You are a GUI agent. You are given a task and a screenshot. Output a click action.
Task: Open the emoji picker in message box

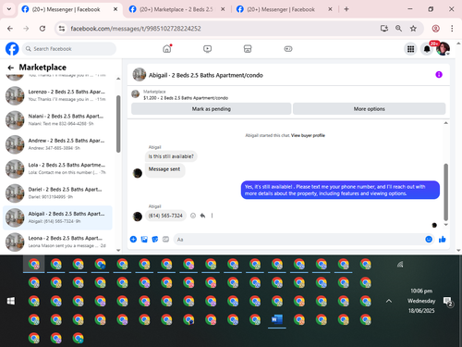429,239
